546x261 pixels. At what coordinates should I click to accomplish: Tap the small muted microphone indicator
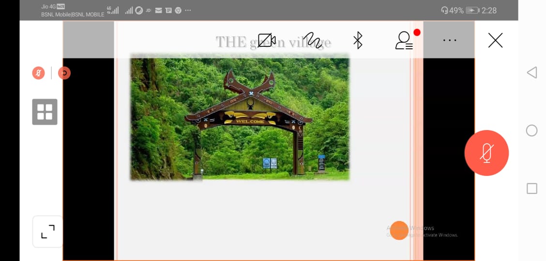[38, 73]
